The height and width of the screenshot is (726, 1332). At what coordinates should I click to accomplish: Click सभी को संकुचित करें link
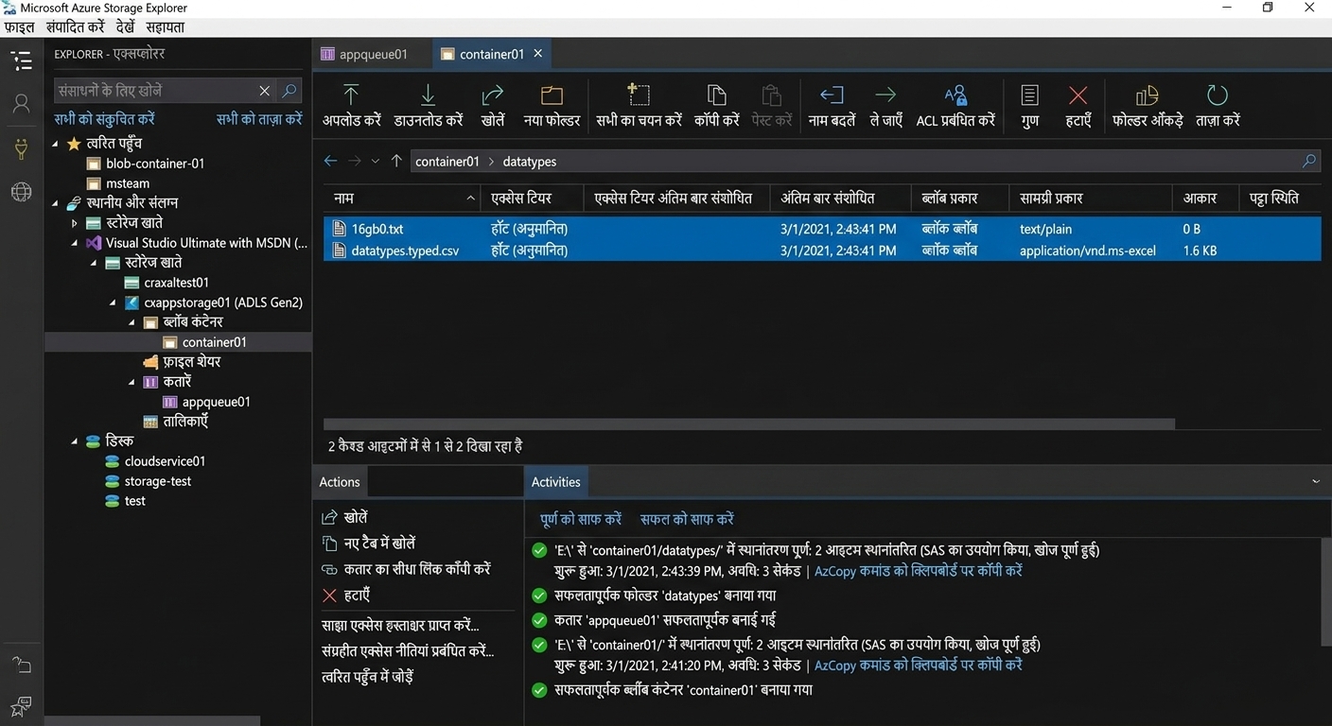click(x=104, y=119)
